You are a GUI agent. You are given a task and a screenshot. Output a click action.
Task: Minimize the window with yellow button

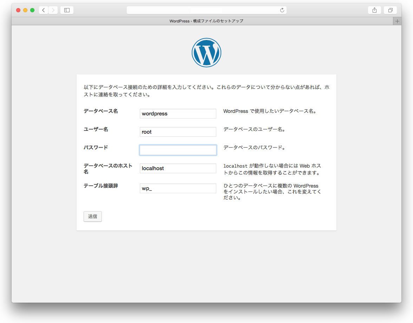click(x=25, y=10)
